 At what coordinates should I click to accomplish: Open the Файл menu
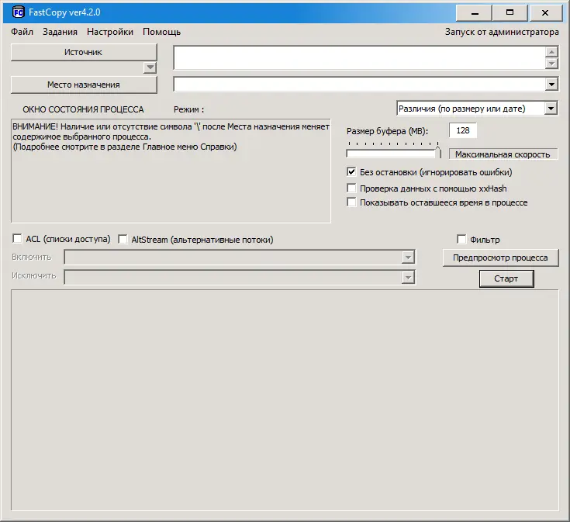tap(22, 32)
